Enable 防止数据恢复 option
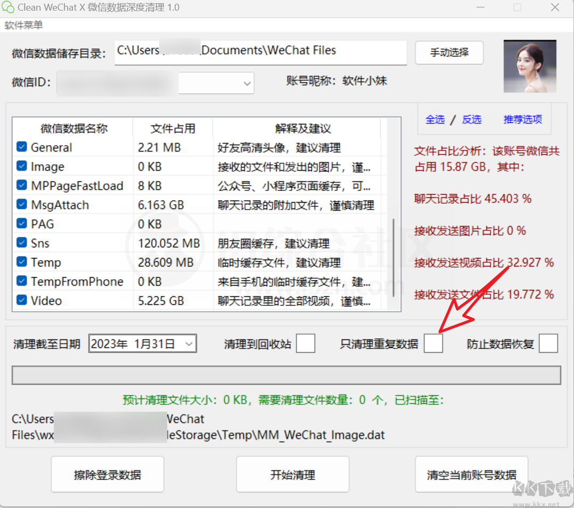The width and height of the screenshot is (574, 508). [x=548, y=344]
